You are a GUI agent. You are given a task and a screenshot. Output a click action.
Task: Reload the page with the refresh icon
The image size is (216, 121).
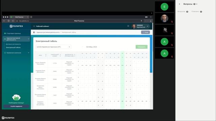pyautogui.click(x=13, y=21)
